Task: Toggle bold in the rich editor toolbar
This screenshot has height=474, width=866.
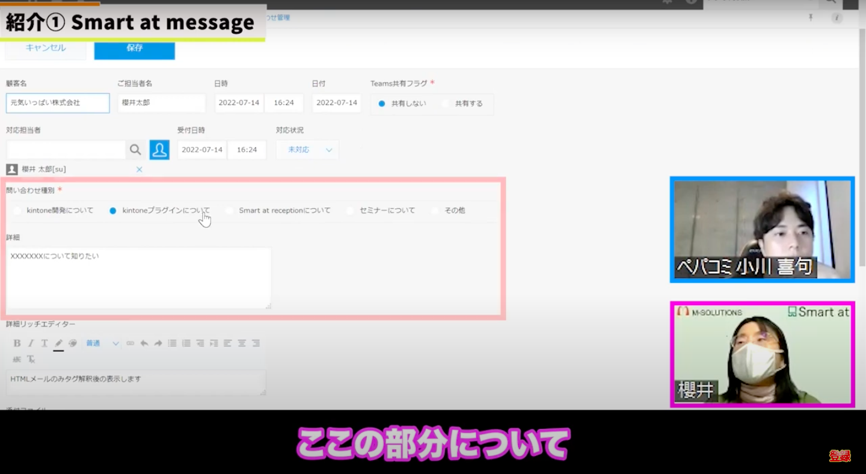Action: pos(17,343)
